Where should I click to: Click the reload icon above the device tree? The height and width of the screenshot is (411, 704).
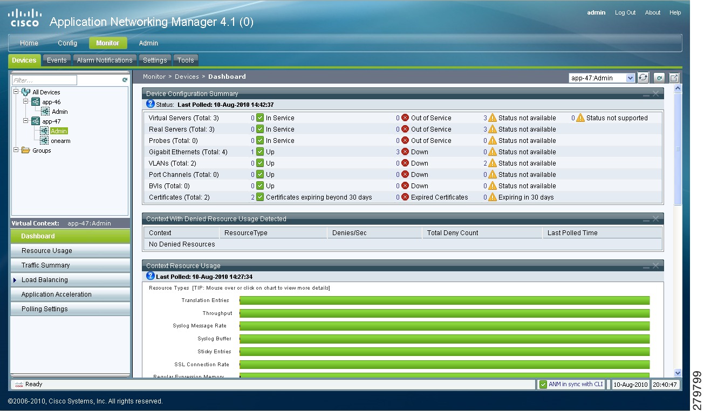(x=125, y=79)
